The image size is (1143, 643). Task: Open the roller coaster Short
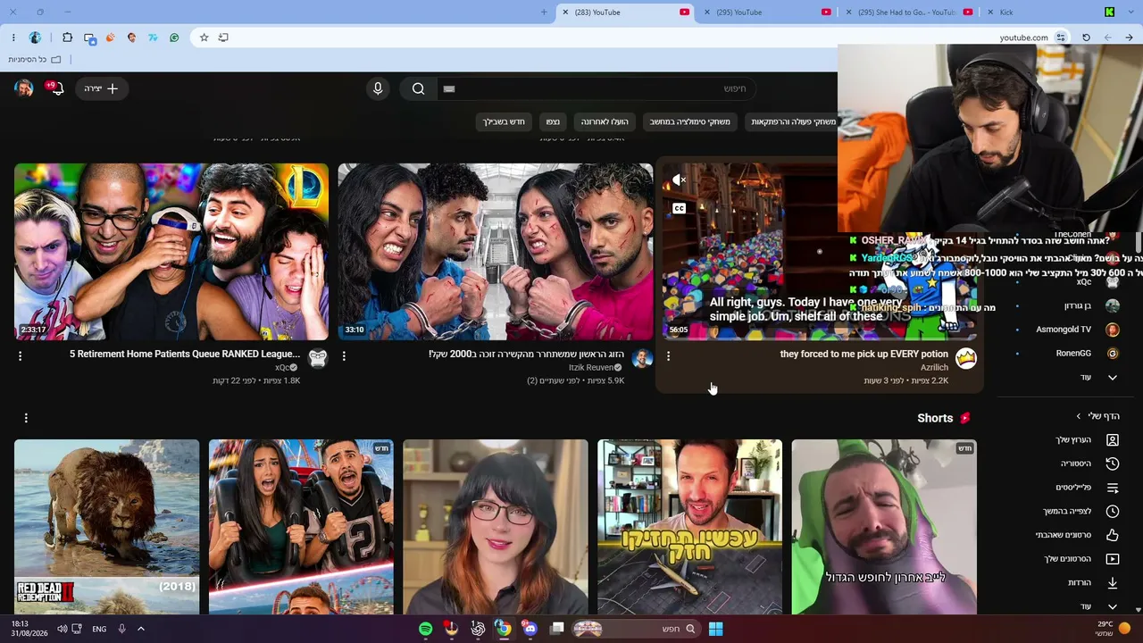click(301, 527)
